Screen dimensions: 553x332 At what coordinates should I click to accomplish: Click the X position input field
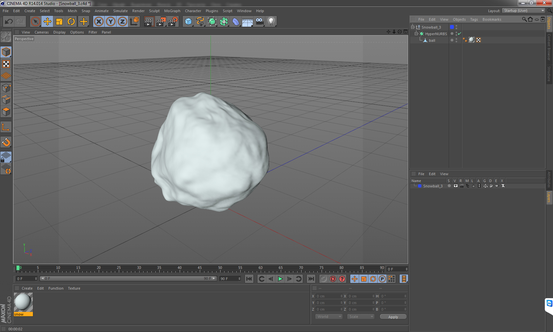pos(329,296)
